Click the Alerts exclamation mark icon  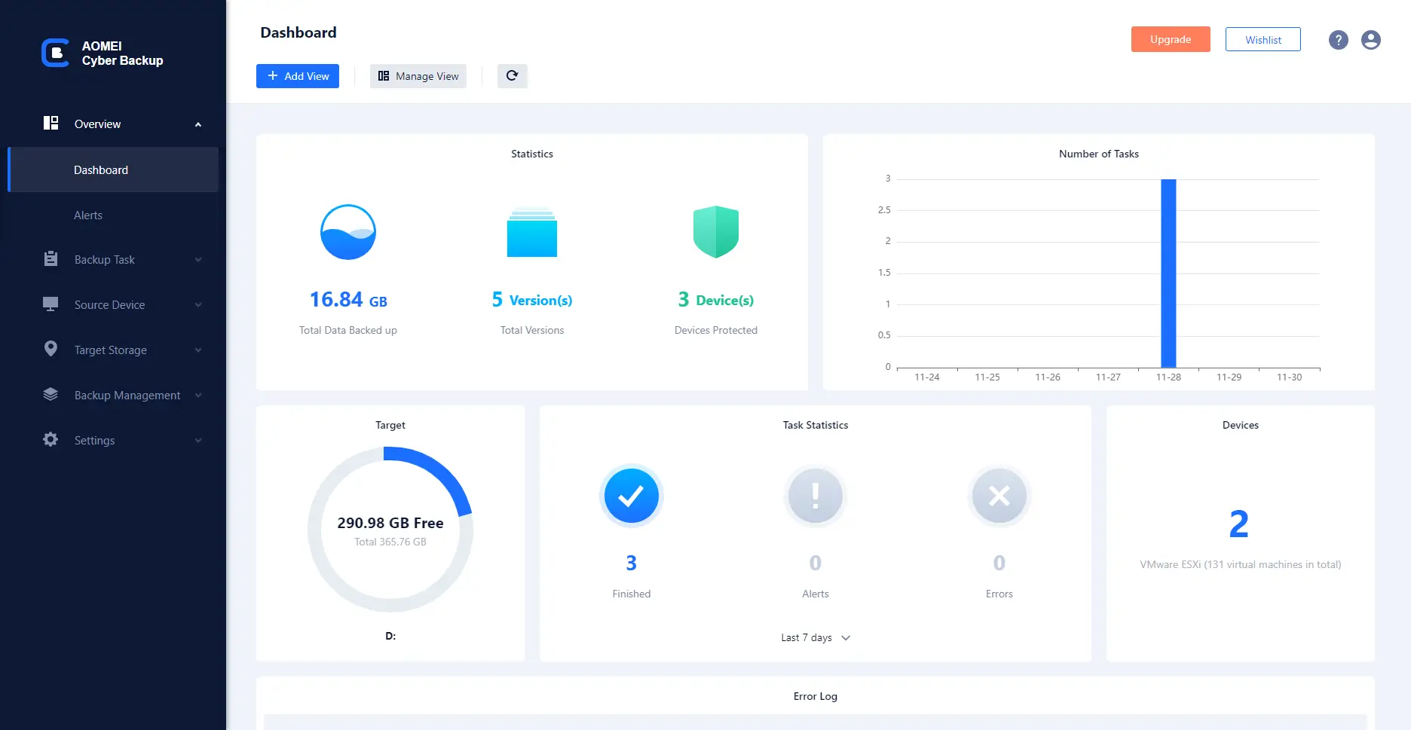tap(815, 496)
